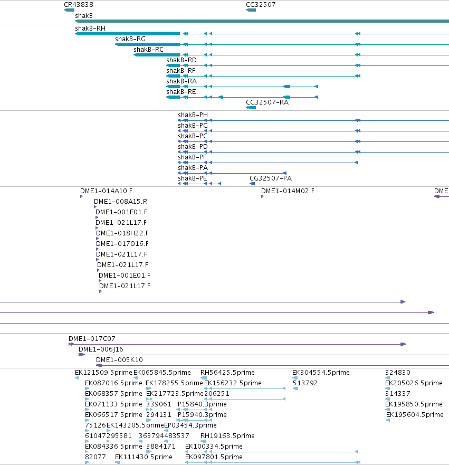449x465 pixels.
Task: Click the 82077 feature label
Action: coord(95,457)
